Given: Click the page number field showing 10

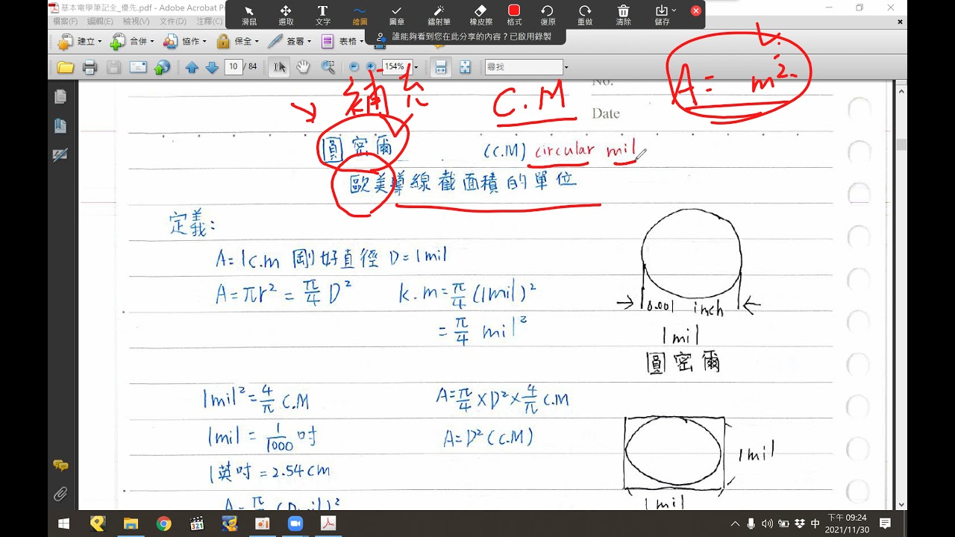Looking at the screenshot, I should [233, 67].
